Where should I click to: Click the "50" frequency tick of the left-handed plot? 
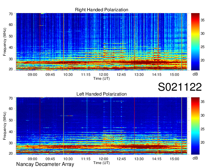coord(11,120)
